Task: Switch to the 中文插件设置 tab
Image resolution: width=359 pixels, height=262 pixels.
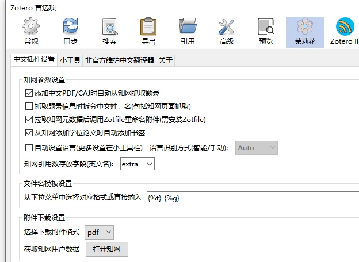Action: 34,59
